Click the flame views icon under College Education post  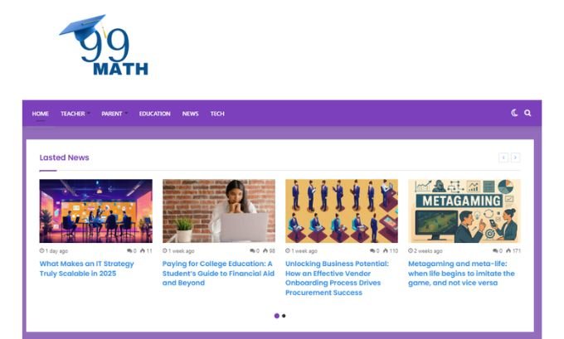(x=265, y=250)
